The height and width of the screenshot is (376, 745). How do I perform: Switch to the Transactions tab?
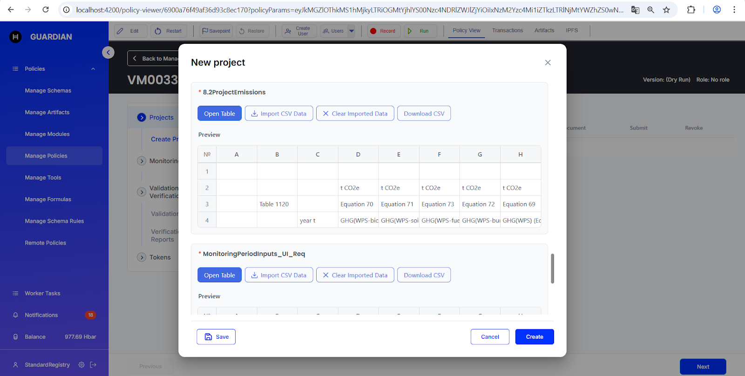[x=507, y=31]
